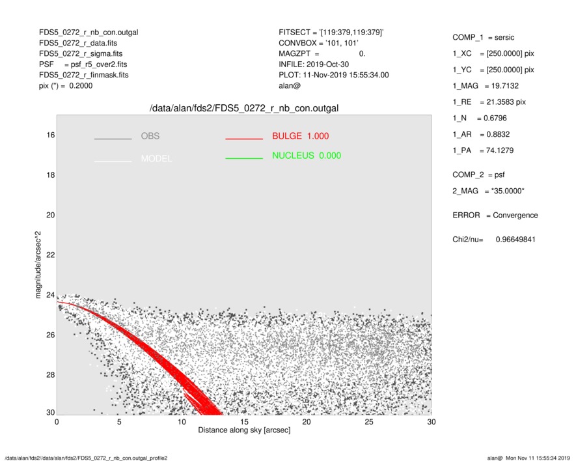
Task: Click the 'MODEL' legend label
Action: coord(156,159)
